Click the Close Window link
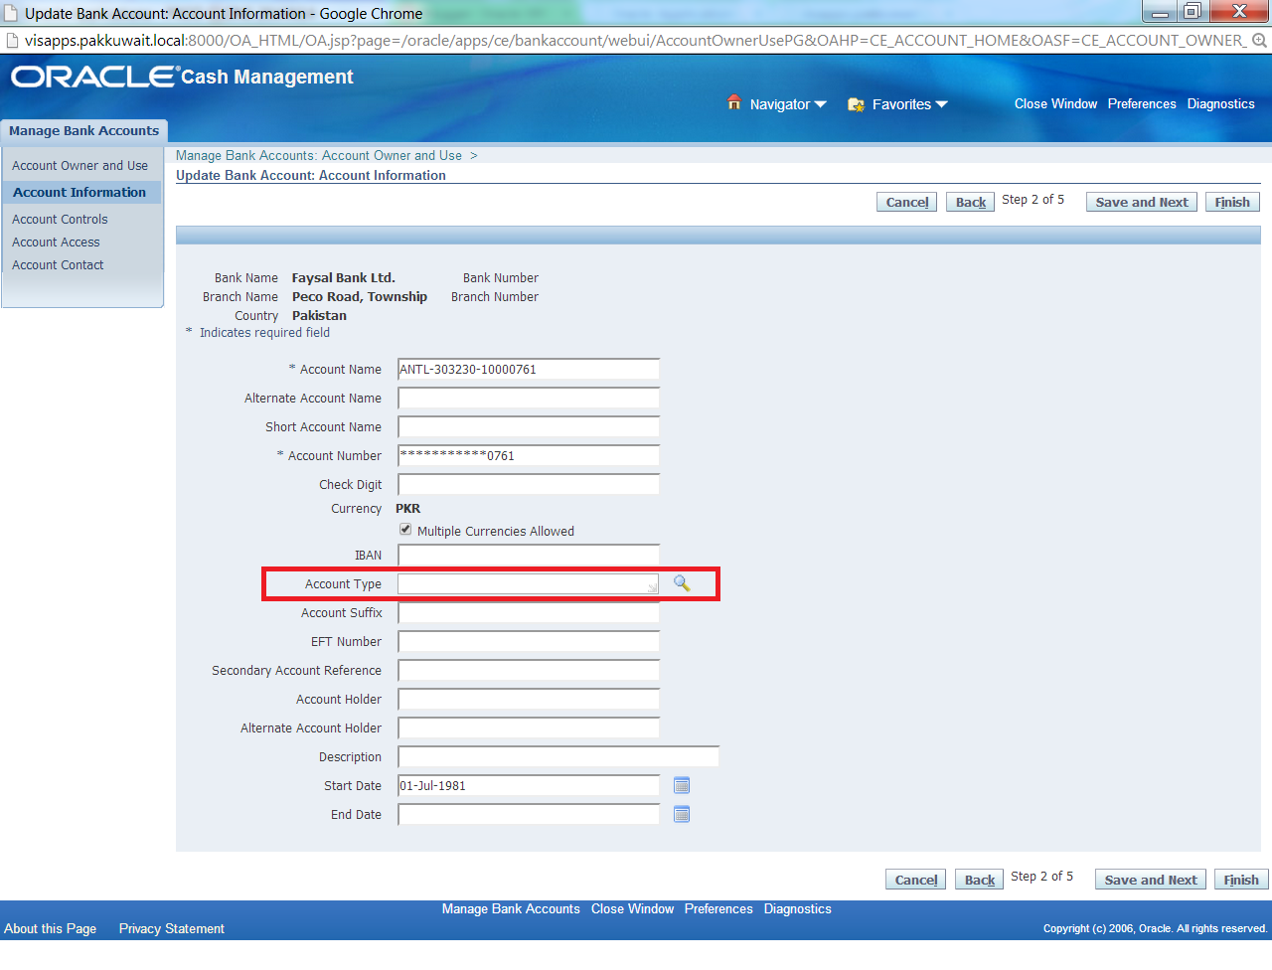The image size is (1272, 970). pos(1055,103)
